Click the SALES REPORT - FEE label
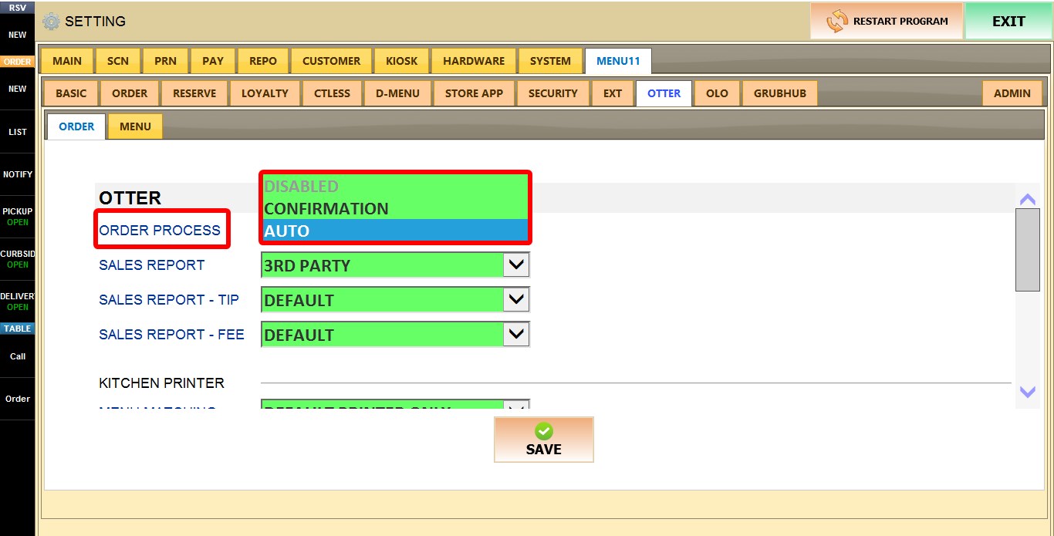This screenshot has width=1054, height=536. (x=171, y=334)
